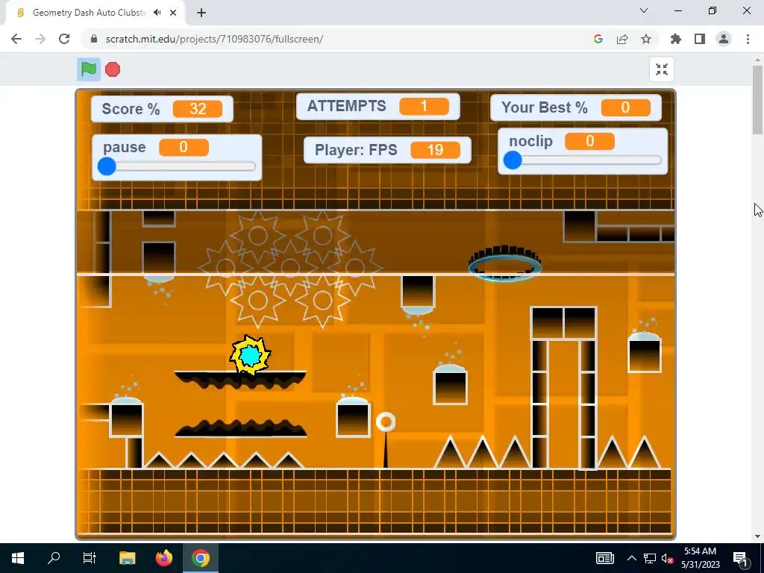
Task: Toggle the browser side panel
Action: 700,39
